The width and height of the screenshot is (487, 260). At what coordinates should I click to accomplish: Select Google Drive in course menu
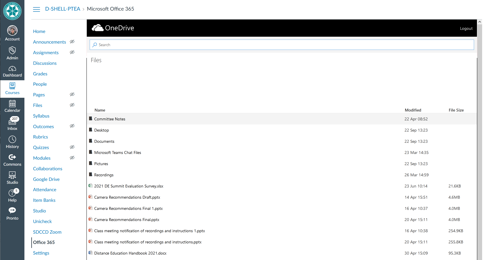(x=46, y=179)
